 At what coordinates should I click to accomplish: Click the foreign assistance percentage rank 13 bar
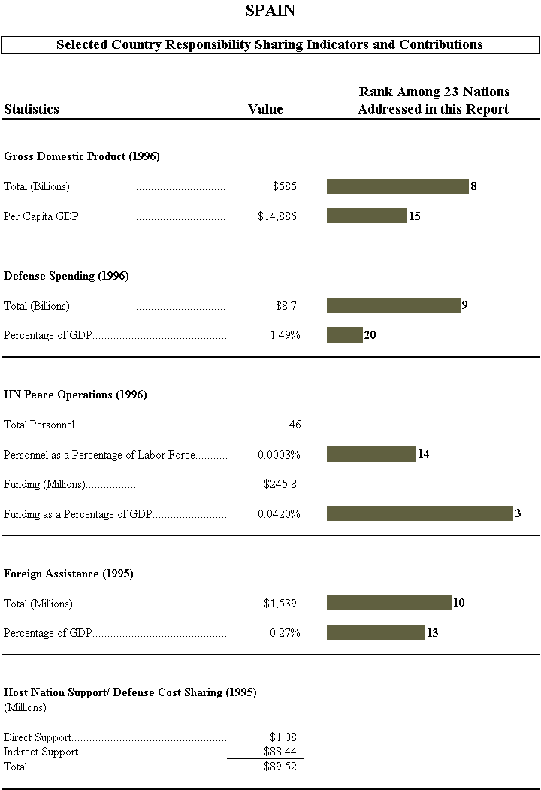pyautogui.click(x=375, y=633)
